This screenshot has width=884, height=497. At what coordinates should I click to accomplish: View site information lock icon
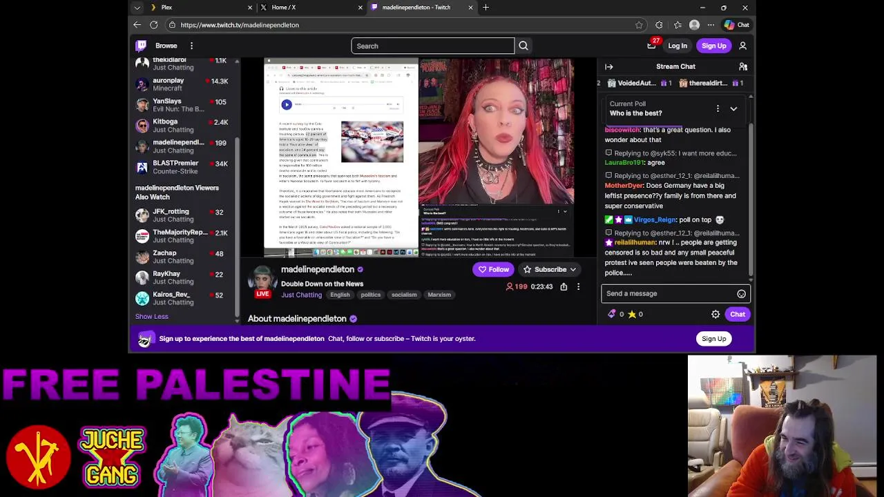click(171, 25)
